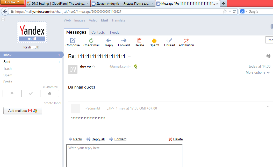This screenshot has height=167, width=273.
Task: Delete message using trash icon
Action: click(x=139, y=40)
